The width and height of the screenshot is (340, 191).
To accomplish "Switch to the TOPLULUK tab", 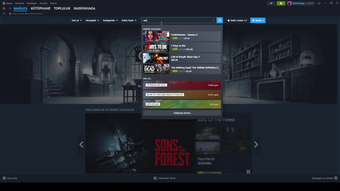I will click(x=62, y=8).
